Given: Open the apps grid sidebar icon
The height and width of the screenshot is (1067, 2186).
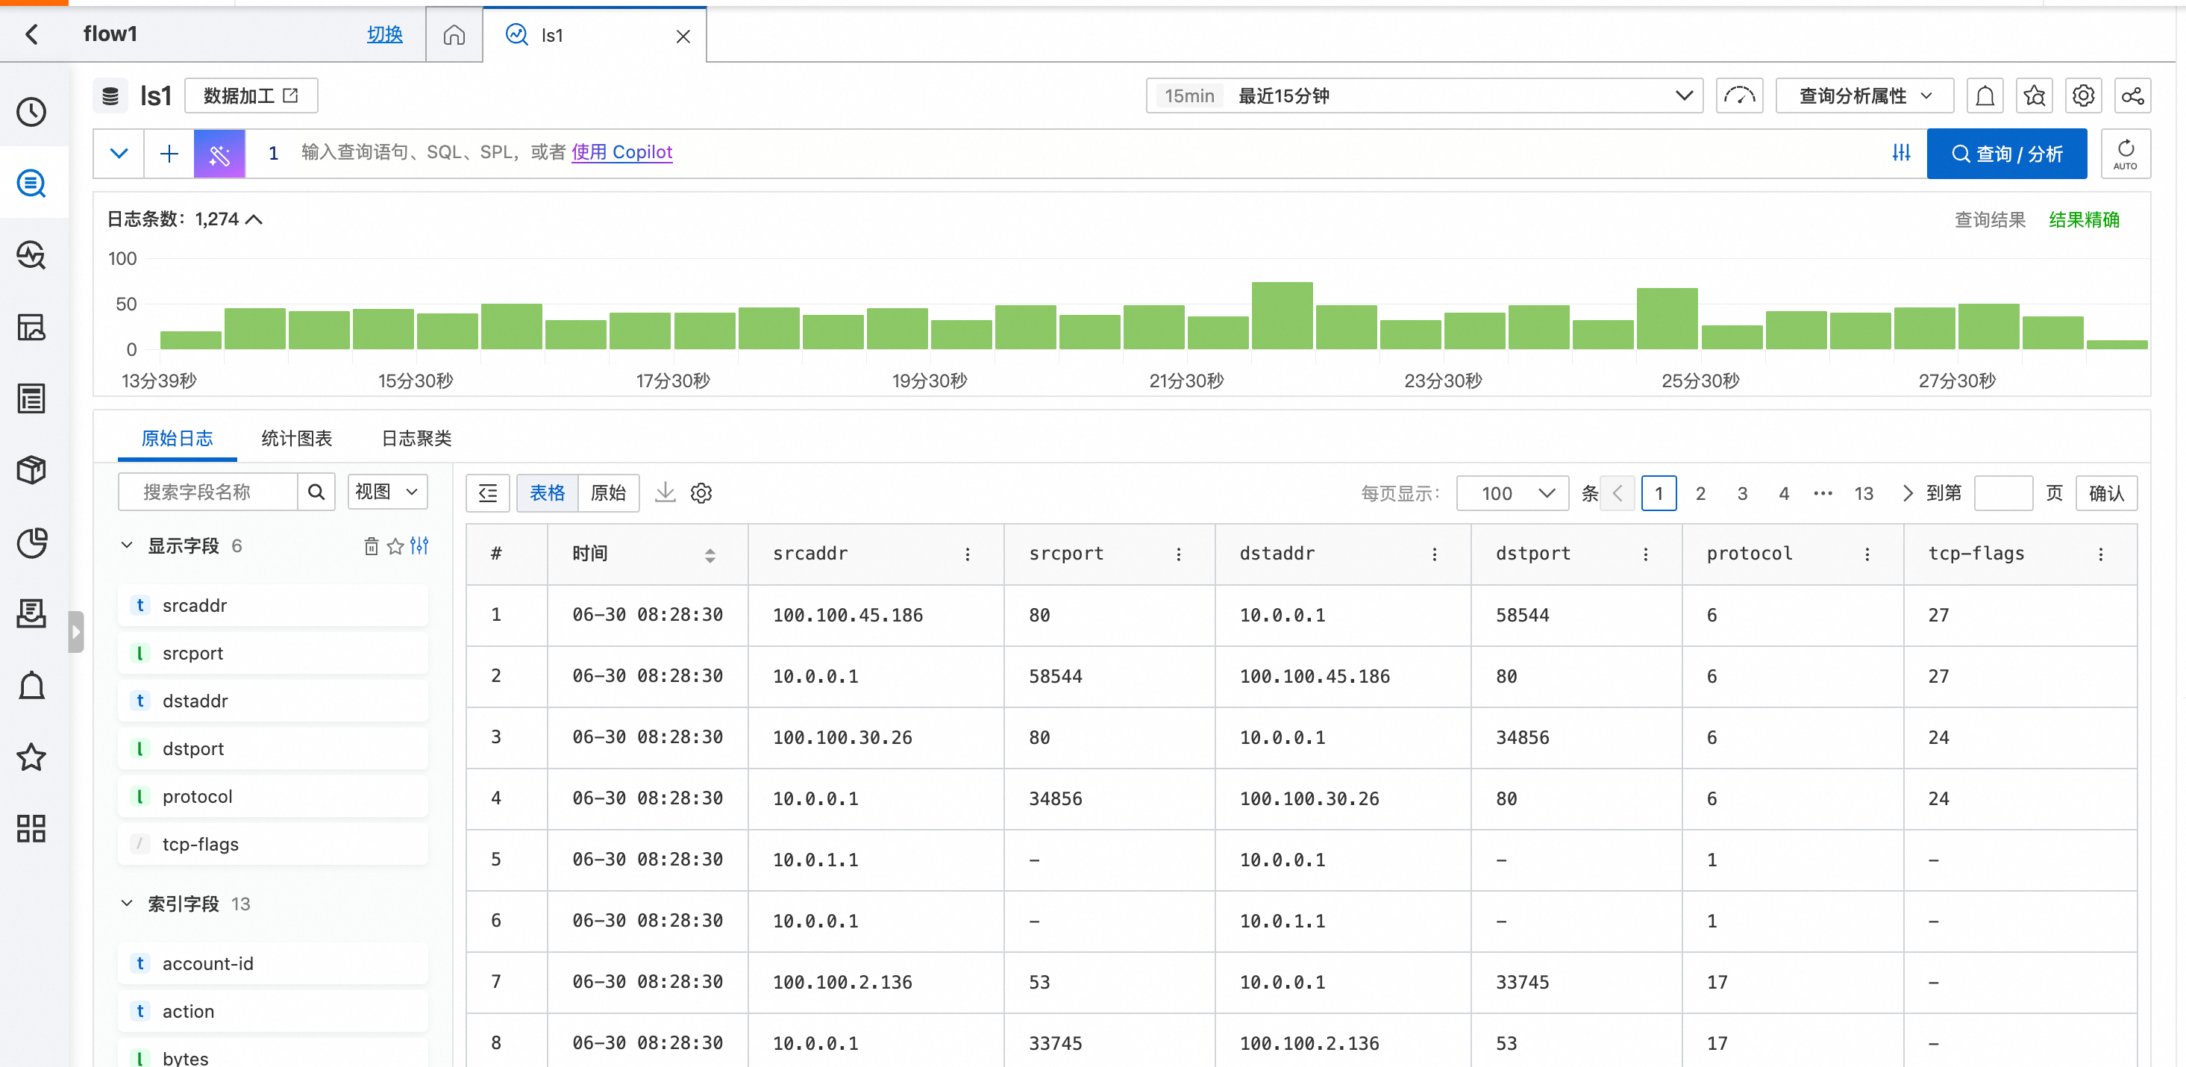Looking at the screenshot, I should (x=32, y=828).
